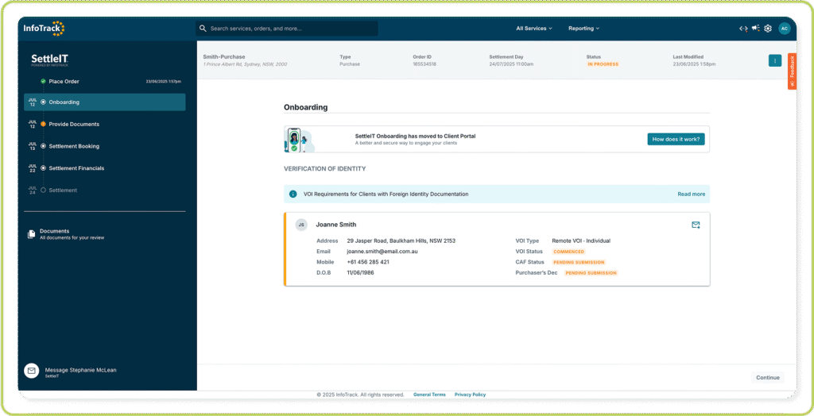The height and width of the screenshot is (416, 814).
Task: Click Purchaser's Dec PENDING SUBMISSION badge
Action: [x=591, y=273]
